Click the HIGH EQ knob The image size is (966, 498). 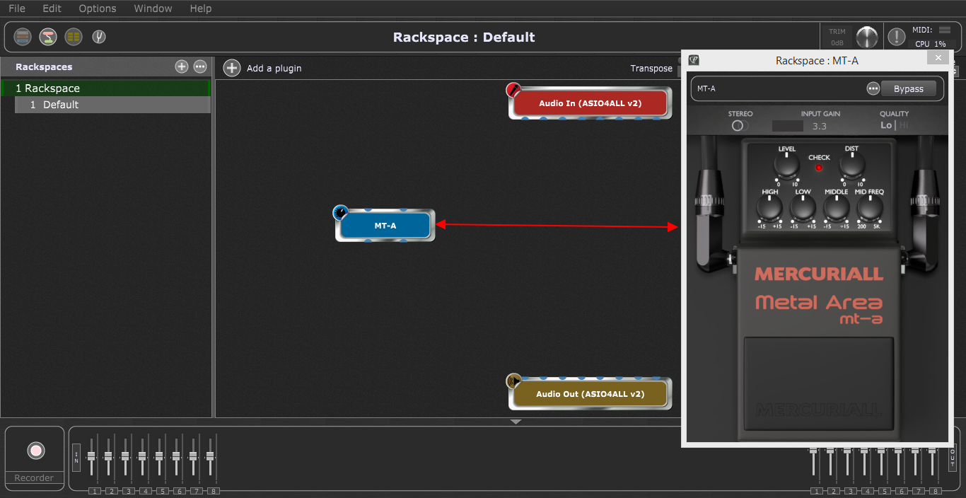coord(769,208)
